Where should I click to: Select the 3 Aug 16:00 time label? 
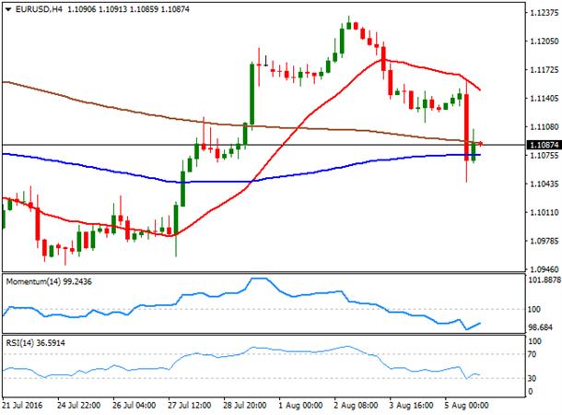click(412, 406)
